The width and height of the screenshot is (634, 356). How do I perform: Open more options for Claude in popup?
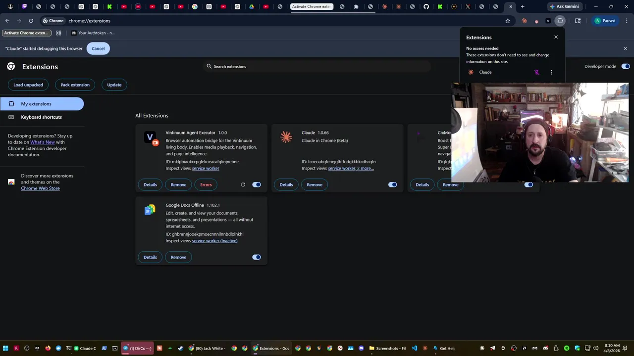[x=551, y=72]
